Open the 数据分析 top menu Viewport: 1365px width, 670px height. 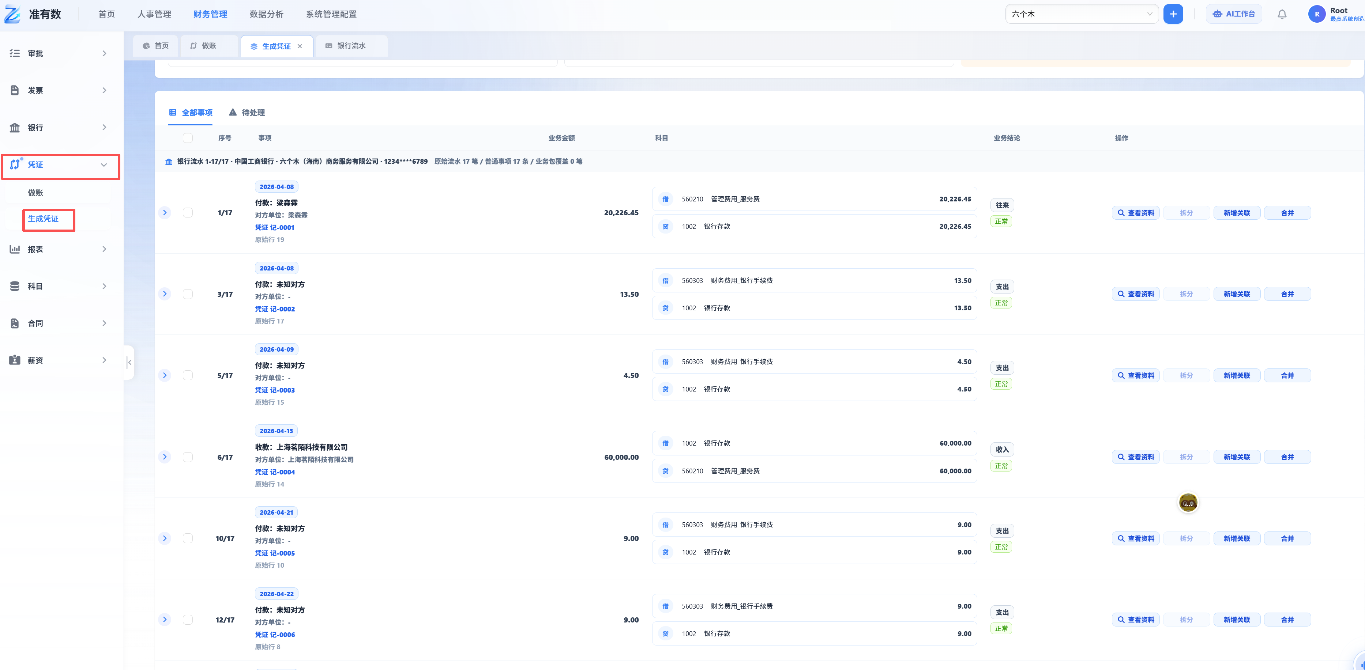coord(267,14)
